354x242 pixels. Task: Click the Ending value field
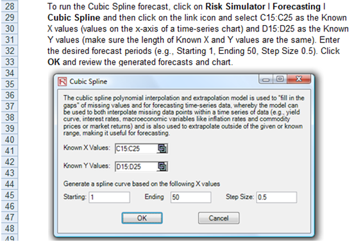190,197
